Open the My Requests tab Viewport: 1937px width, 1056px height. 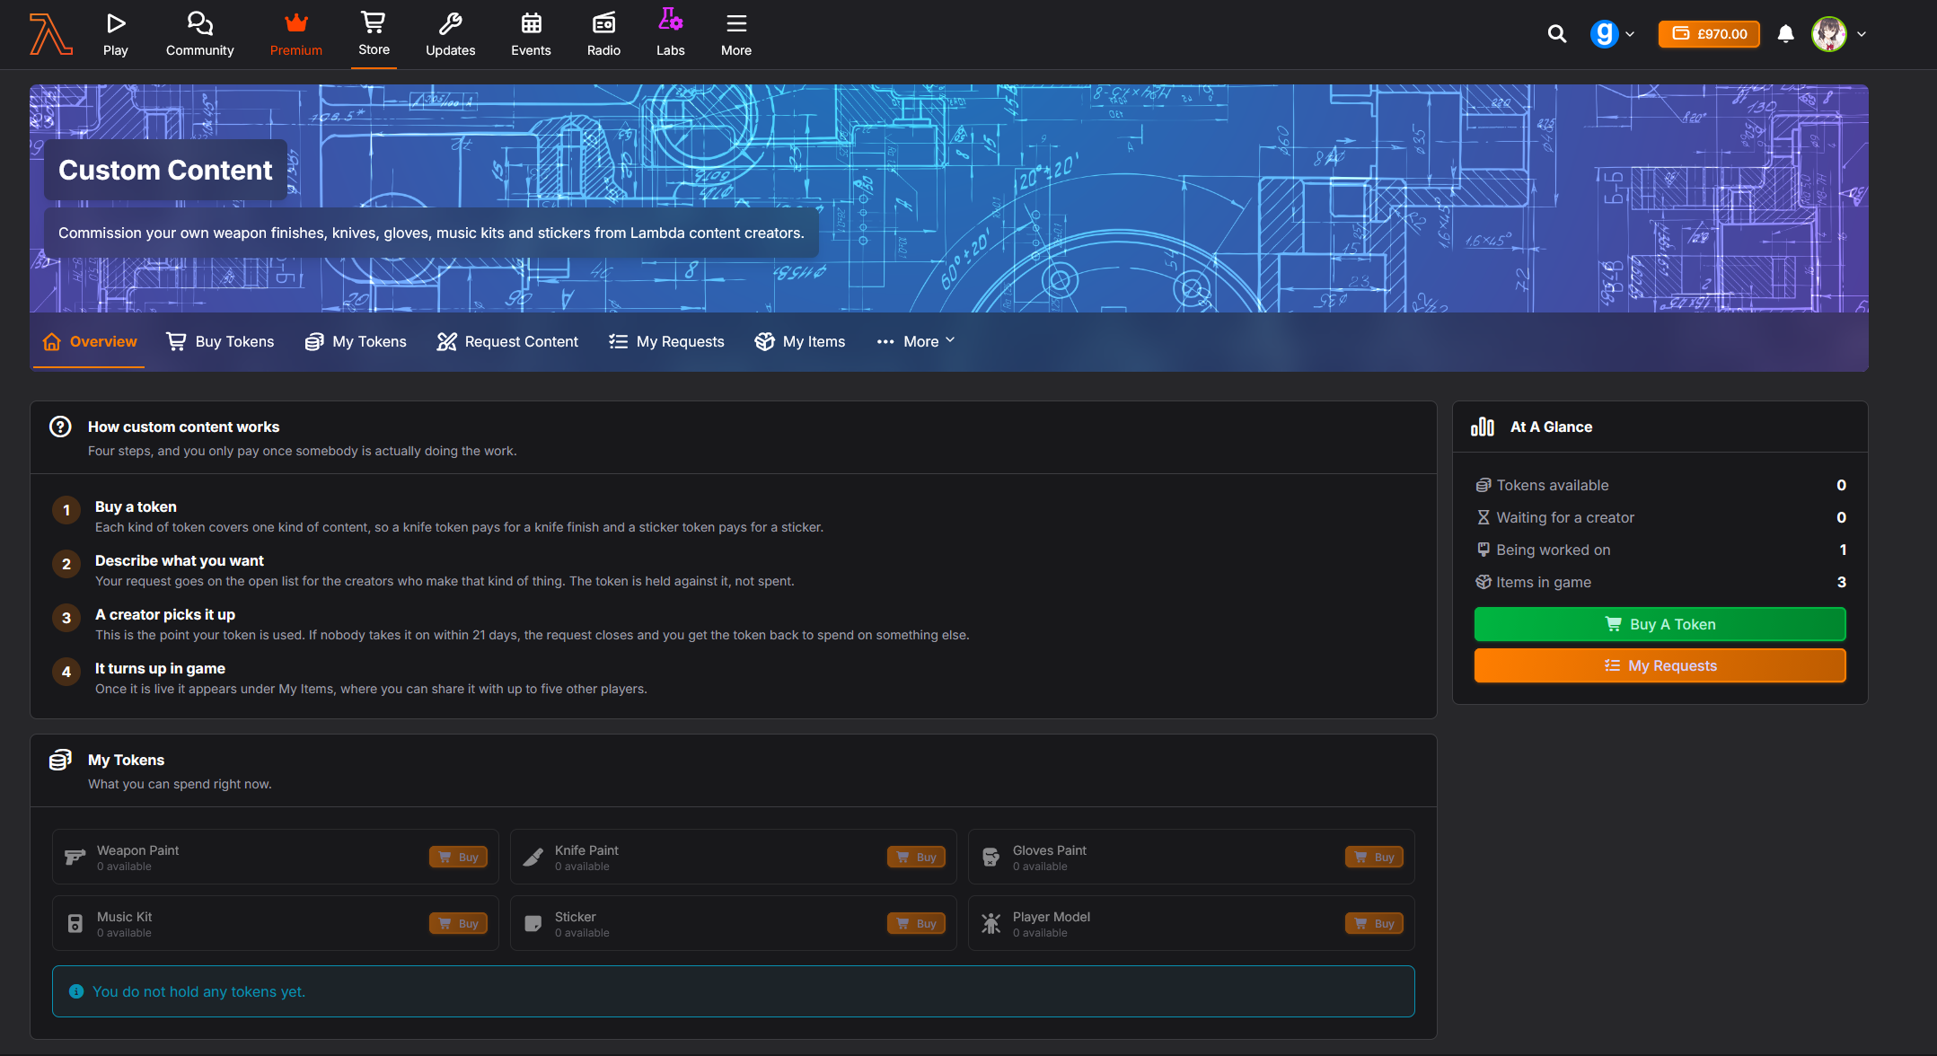click(x=666, y=341)
